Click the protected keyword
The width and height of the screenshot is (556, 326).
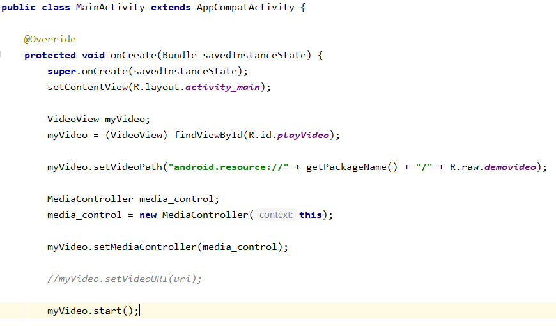tap(50, 56)
